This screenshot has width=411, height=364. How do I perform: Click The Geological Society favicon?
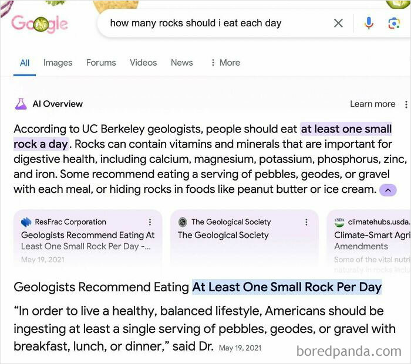[183, 222]
